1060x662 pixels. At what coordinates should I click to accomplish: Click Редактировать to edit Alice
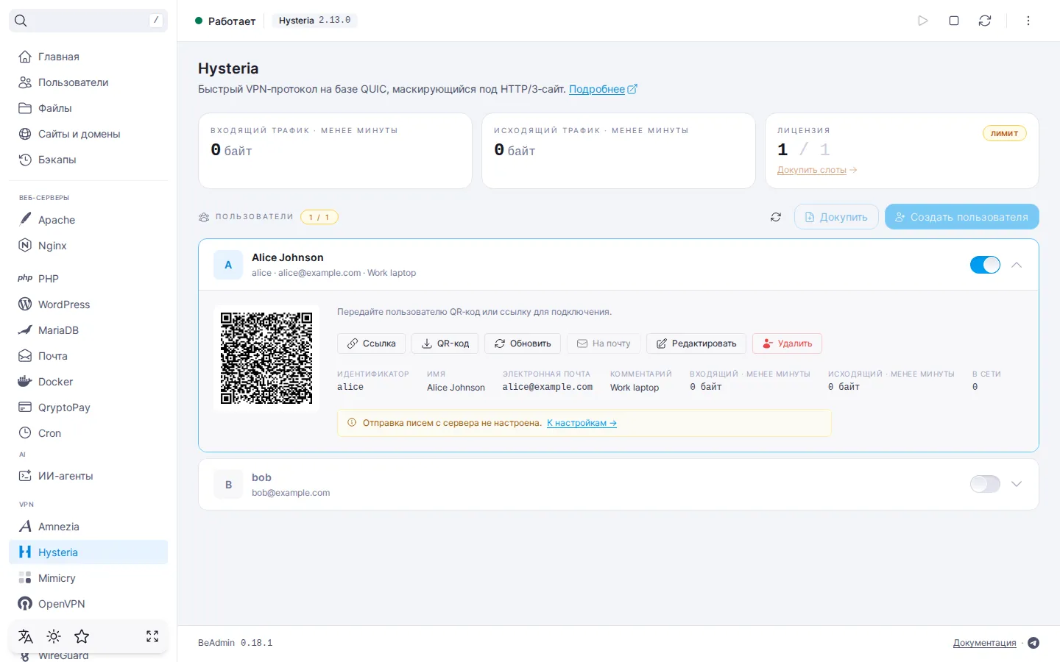[696, 344]
